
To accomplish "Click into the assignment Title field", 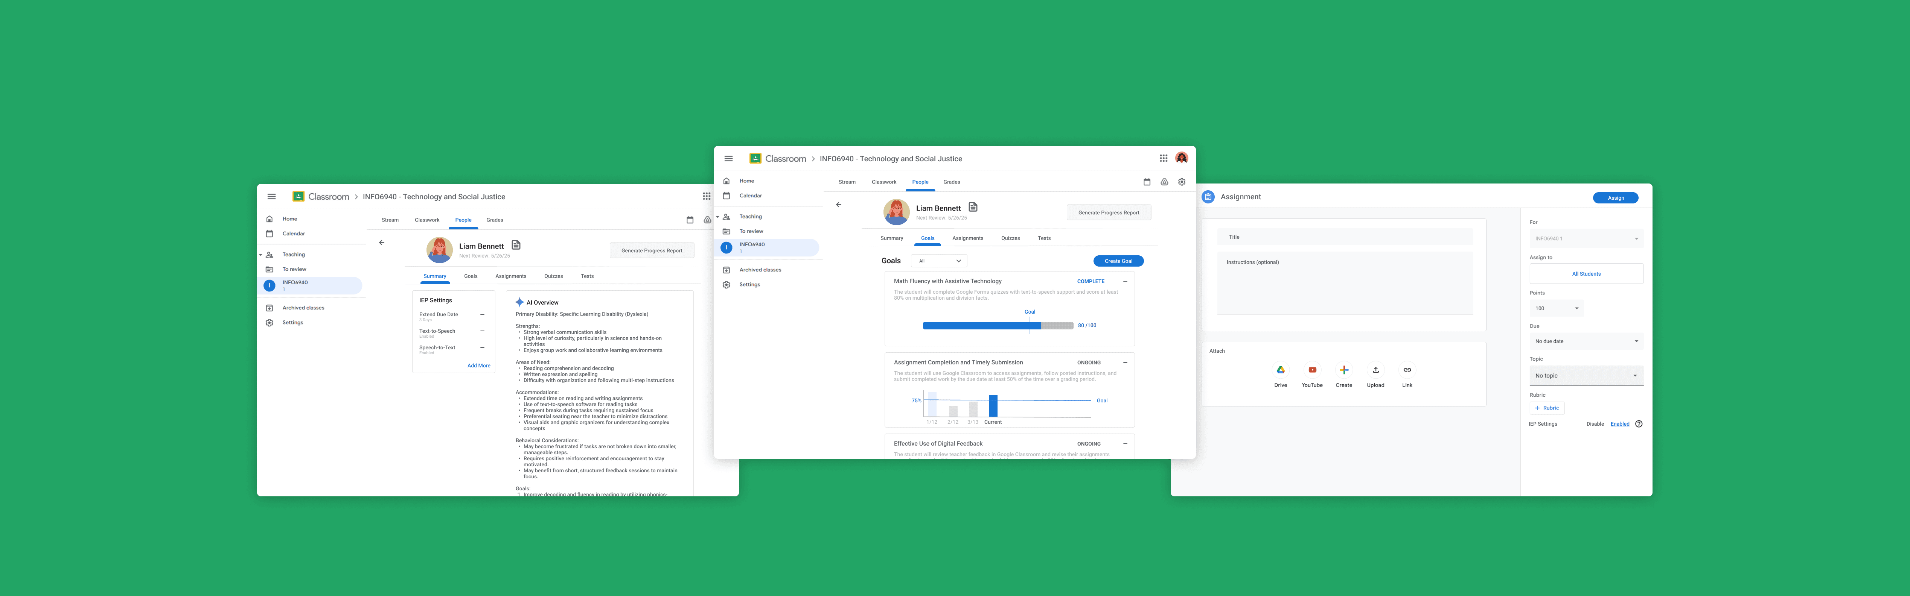I will (1344, 237).
